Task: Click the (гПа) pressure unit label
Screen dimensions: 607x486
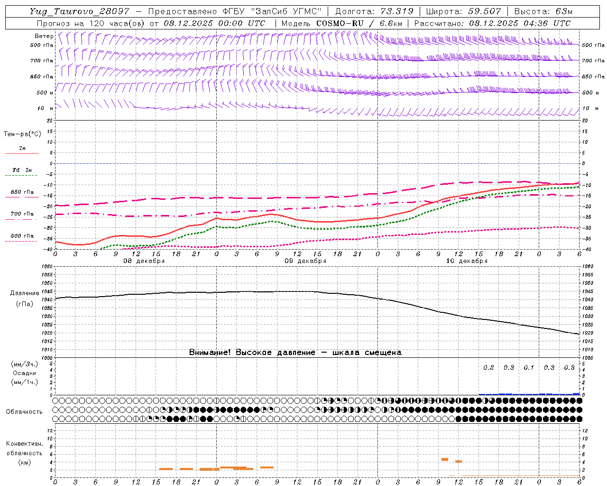Action: (x=24, y=304)
